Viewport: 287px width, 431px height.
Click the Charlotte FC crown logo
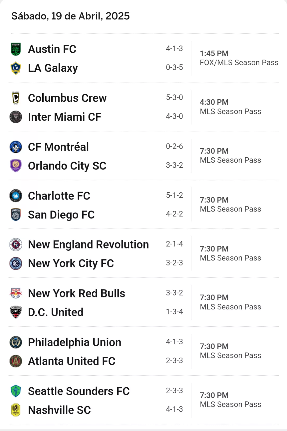pyautogui.click(x=16, y=196)
